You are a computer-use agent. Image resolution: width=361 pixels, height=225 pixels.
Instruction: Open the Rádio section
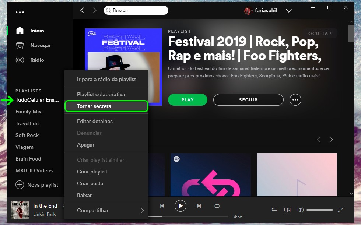click(37, 60)
